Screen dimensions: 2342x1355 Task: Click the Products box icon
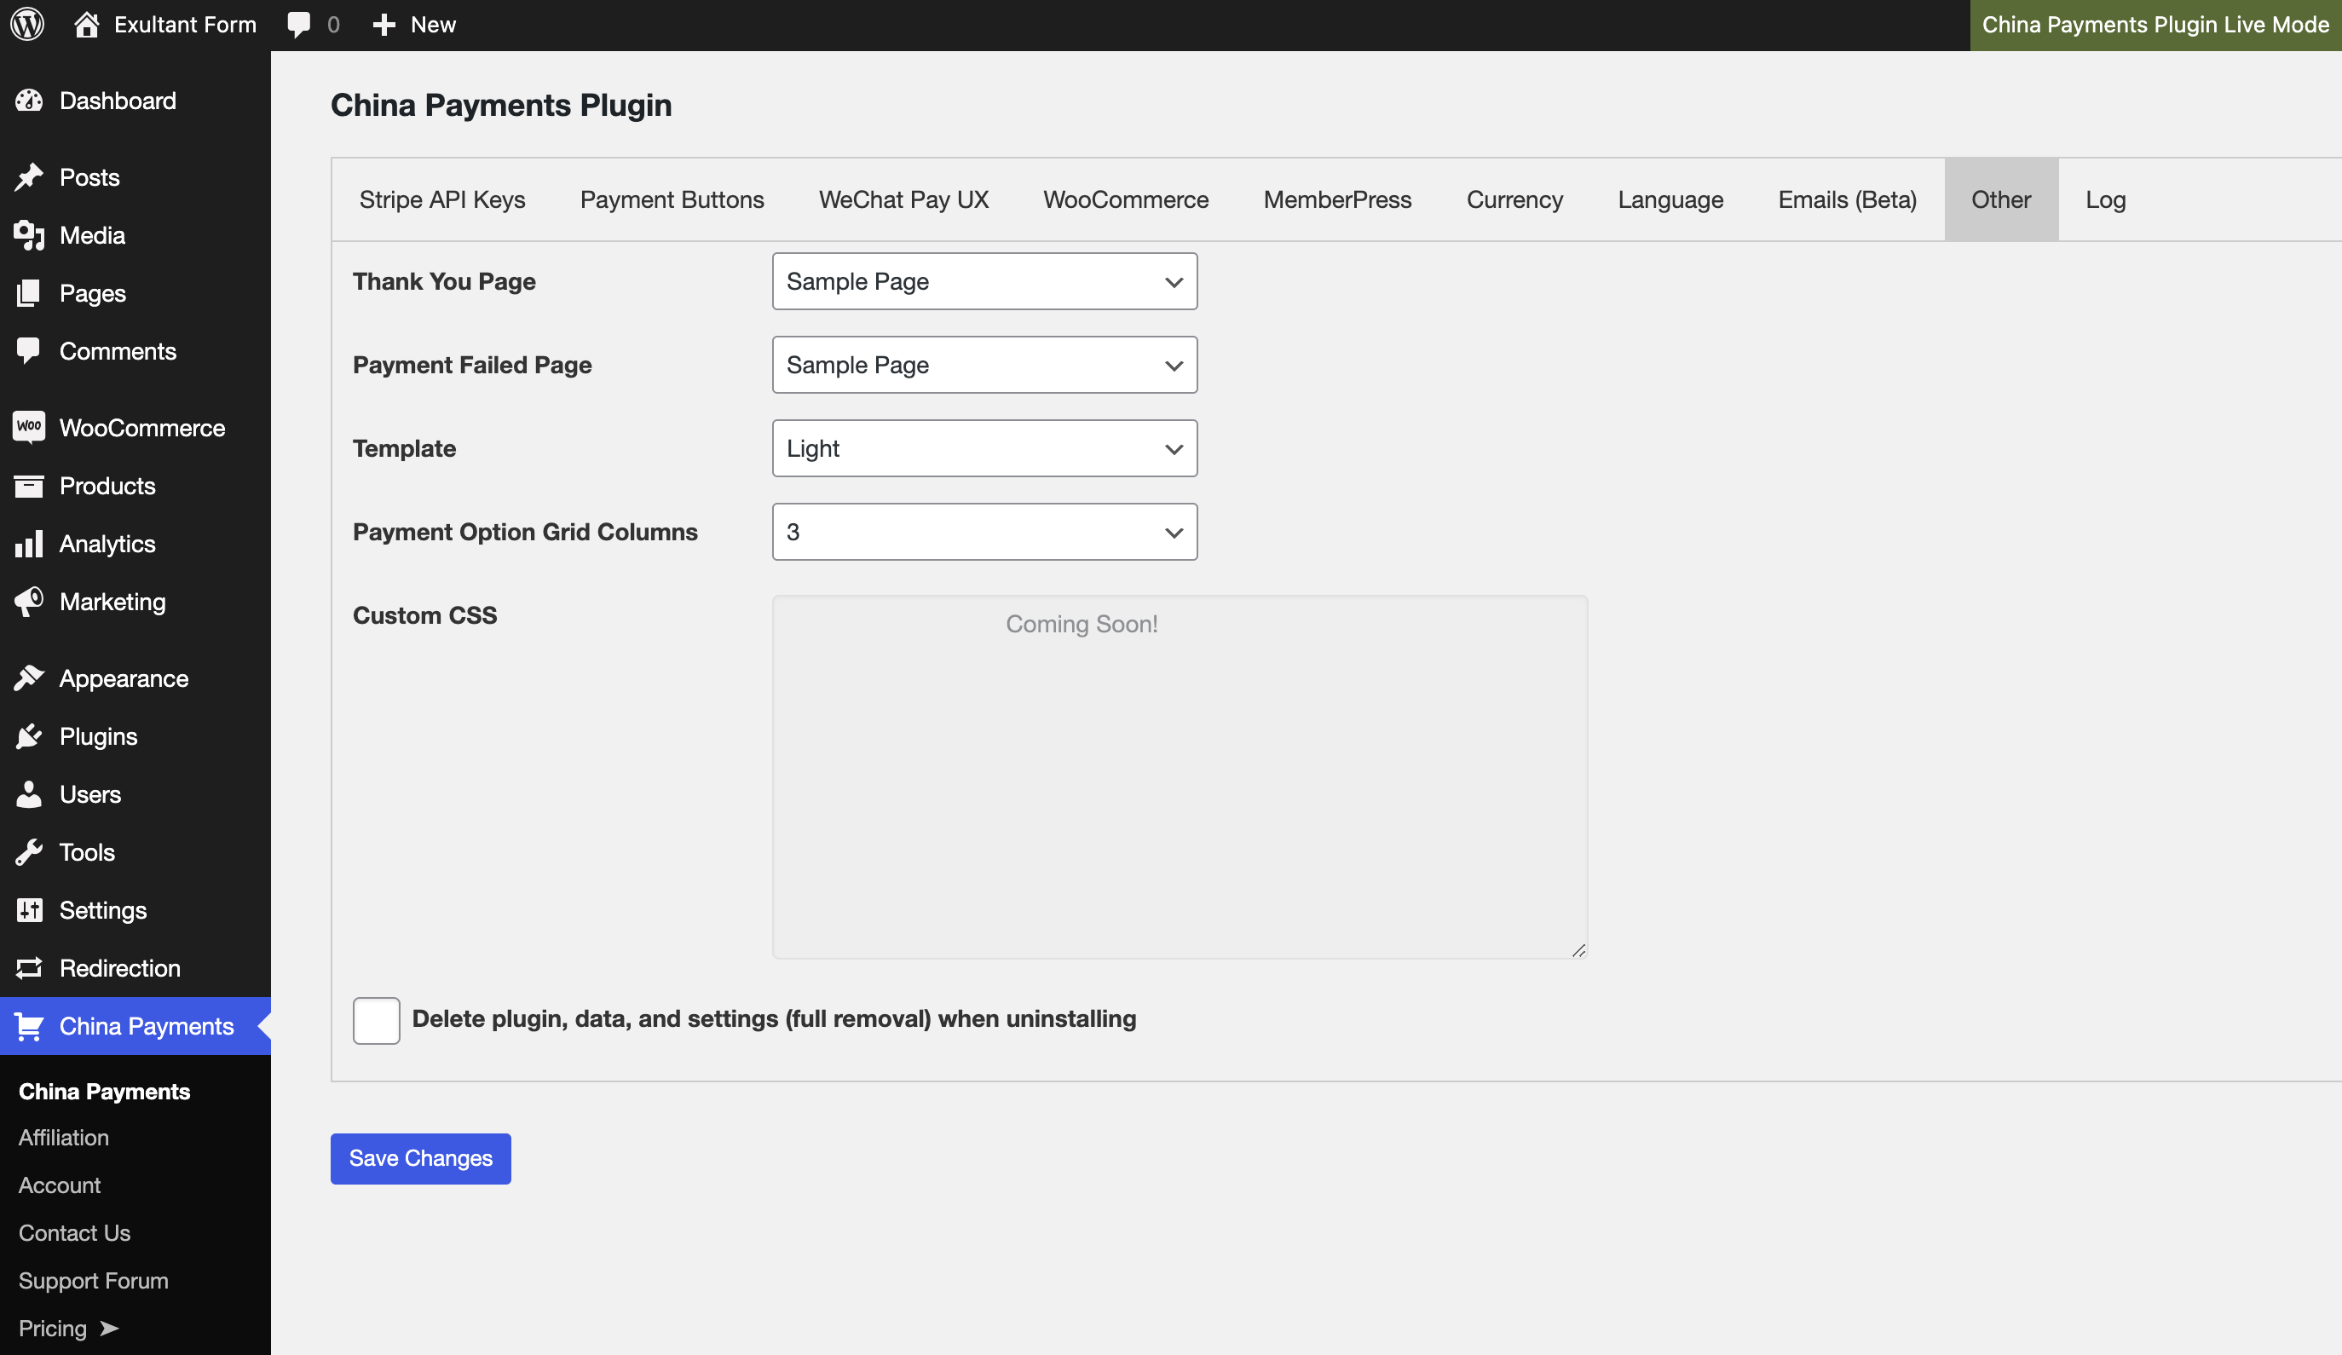click(x=29, y=485)
